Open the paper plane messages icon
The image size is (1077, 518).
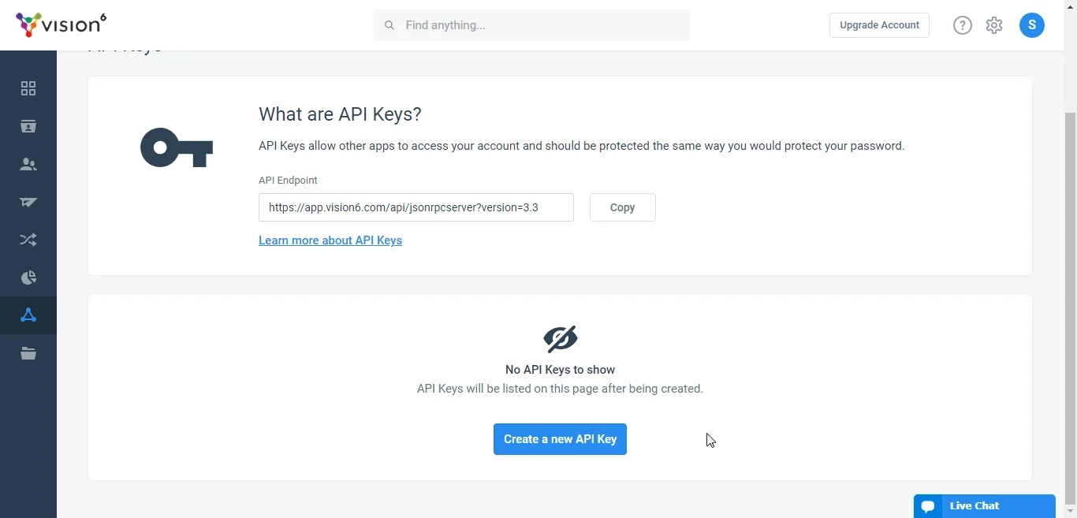[x=28, y=202]
